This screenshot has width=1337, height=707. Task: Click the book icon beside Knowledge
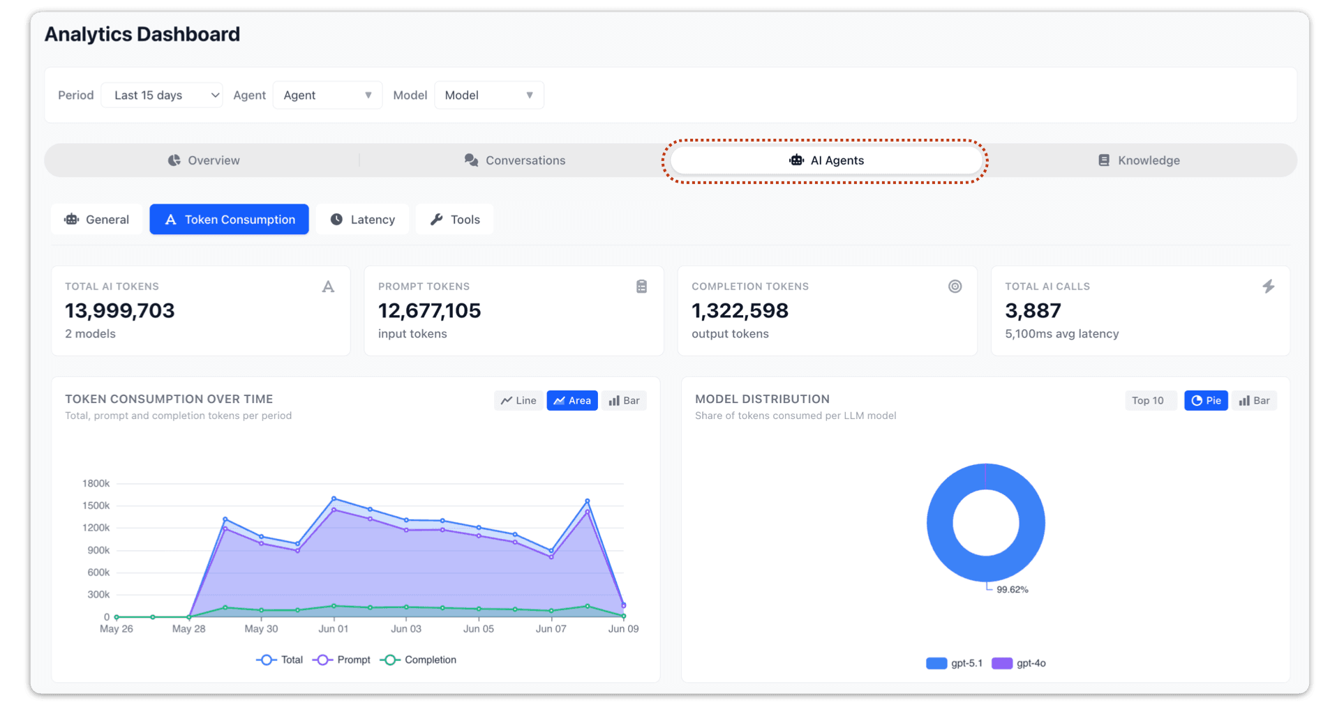[x=1103, y=160]
